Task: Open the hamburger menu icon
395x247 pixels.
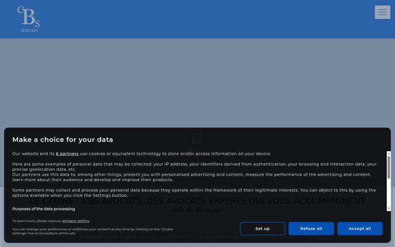Action: pyautogui.click(x=382, y=12)
